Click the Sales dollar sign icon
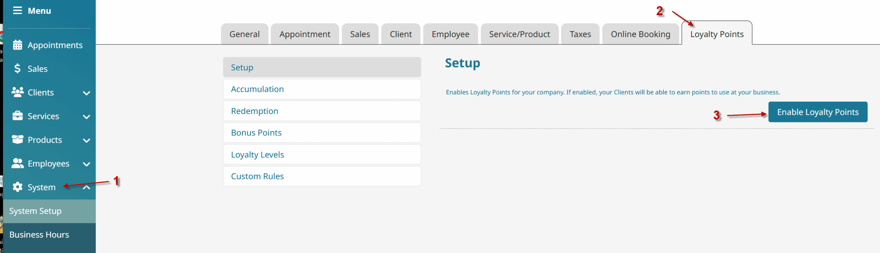Viewport: 880px width, 253px height. 18,69
